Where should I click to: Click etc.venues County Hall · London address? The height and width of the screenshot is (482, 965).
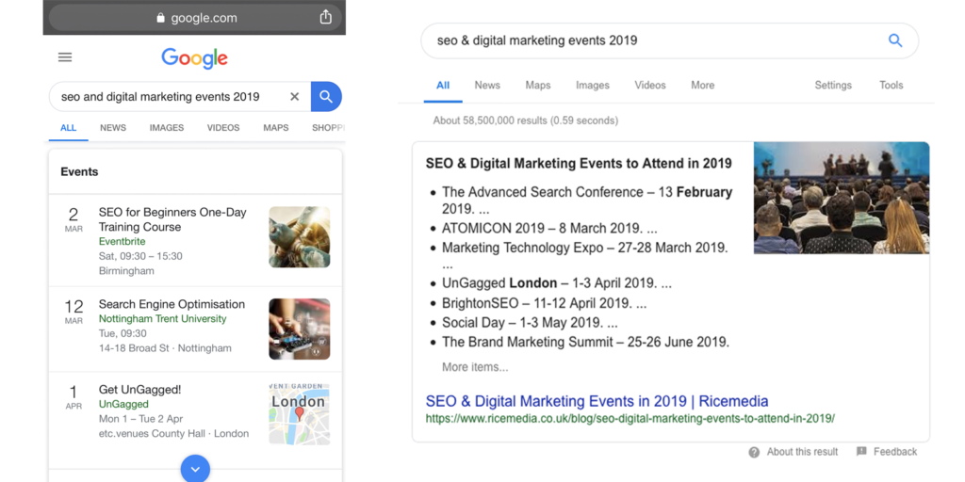pyautogui.click(x=173, y=434)
